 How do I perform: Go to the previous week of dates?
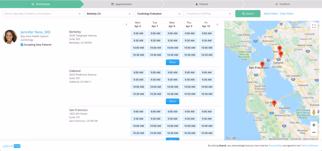(x=126, y=24)
